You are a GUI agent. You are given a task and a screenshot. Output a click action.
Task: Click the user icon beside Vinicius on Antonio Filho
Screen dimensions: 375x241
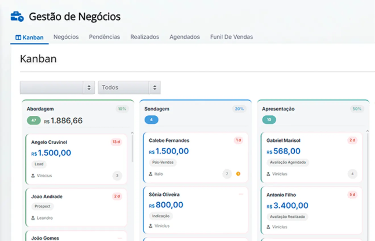[268, 227]
